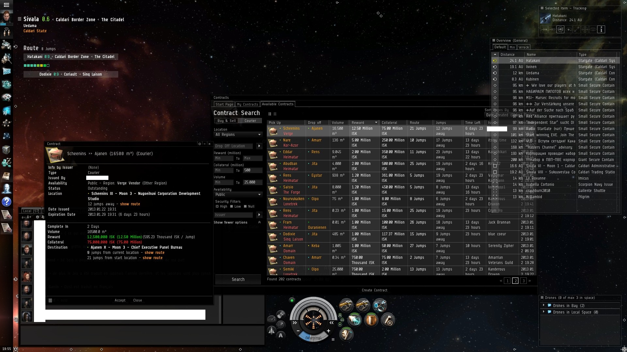Select the Min overview tab
The image size is (627, 352).
tap(512, 47)
